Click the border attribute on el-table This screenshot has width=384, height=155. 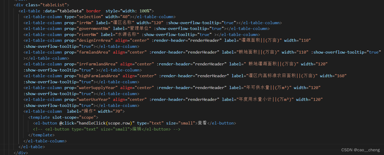tap(93, 11)
